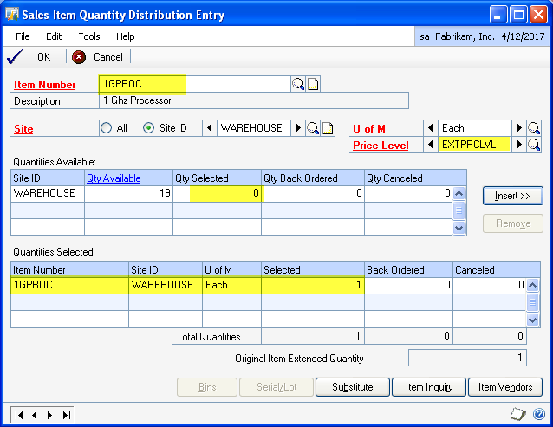This screenshot has width=553, height=427.
Task: Click Qty Canceled cell in WAREHOUSE row
Action: (408, 193)
